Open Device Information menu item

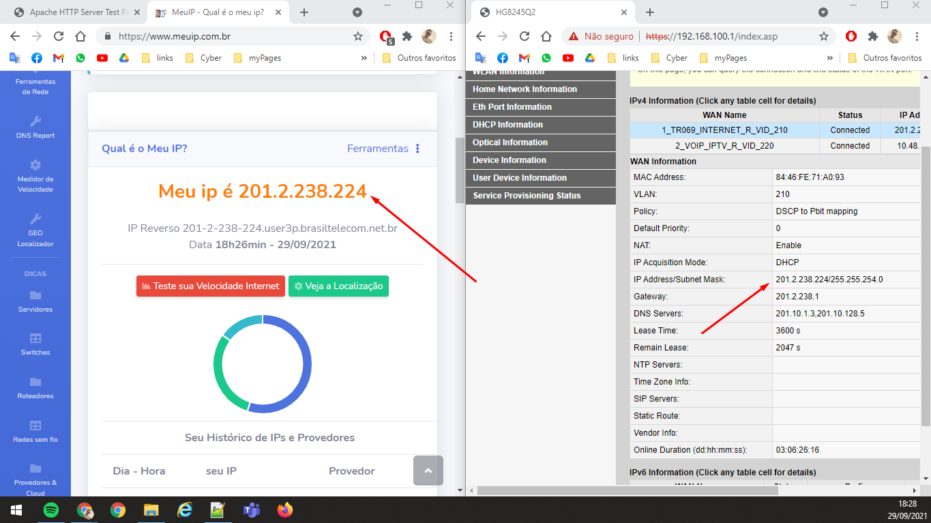click(541, 160)
